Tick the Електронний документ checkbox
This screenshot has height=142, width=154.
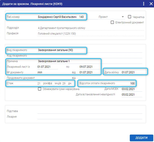click(x=113, y=22)
